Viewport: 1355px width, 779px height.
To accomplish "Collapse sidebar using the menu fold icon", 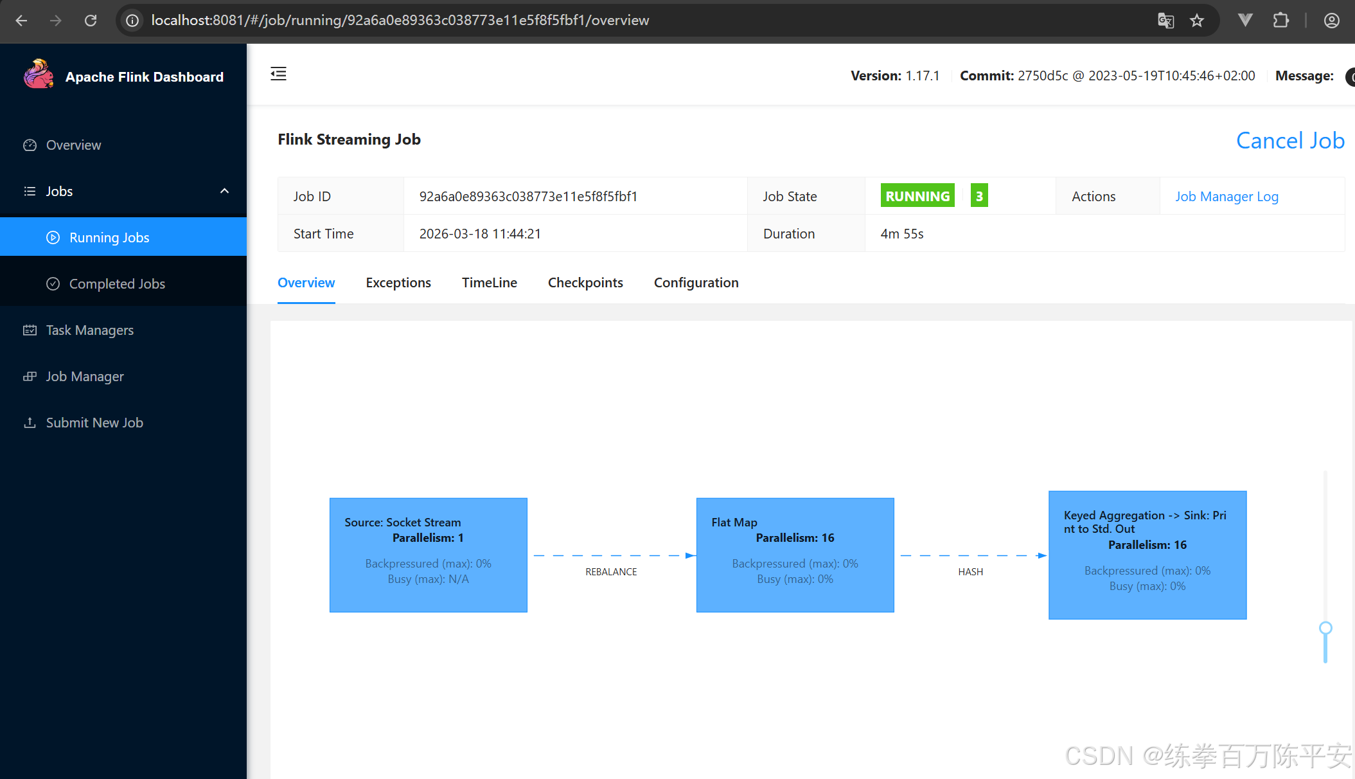I will [278, 74].
